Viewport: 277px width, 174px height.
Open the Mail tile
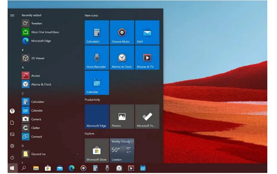tap(147, 33)
